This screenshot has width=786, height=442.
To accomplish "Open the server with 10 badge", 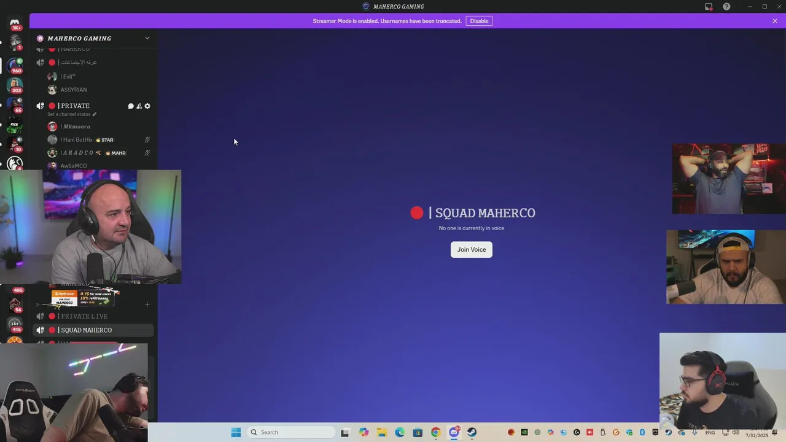I will click(15, 144).
